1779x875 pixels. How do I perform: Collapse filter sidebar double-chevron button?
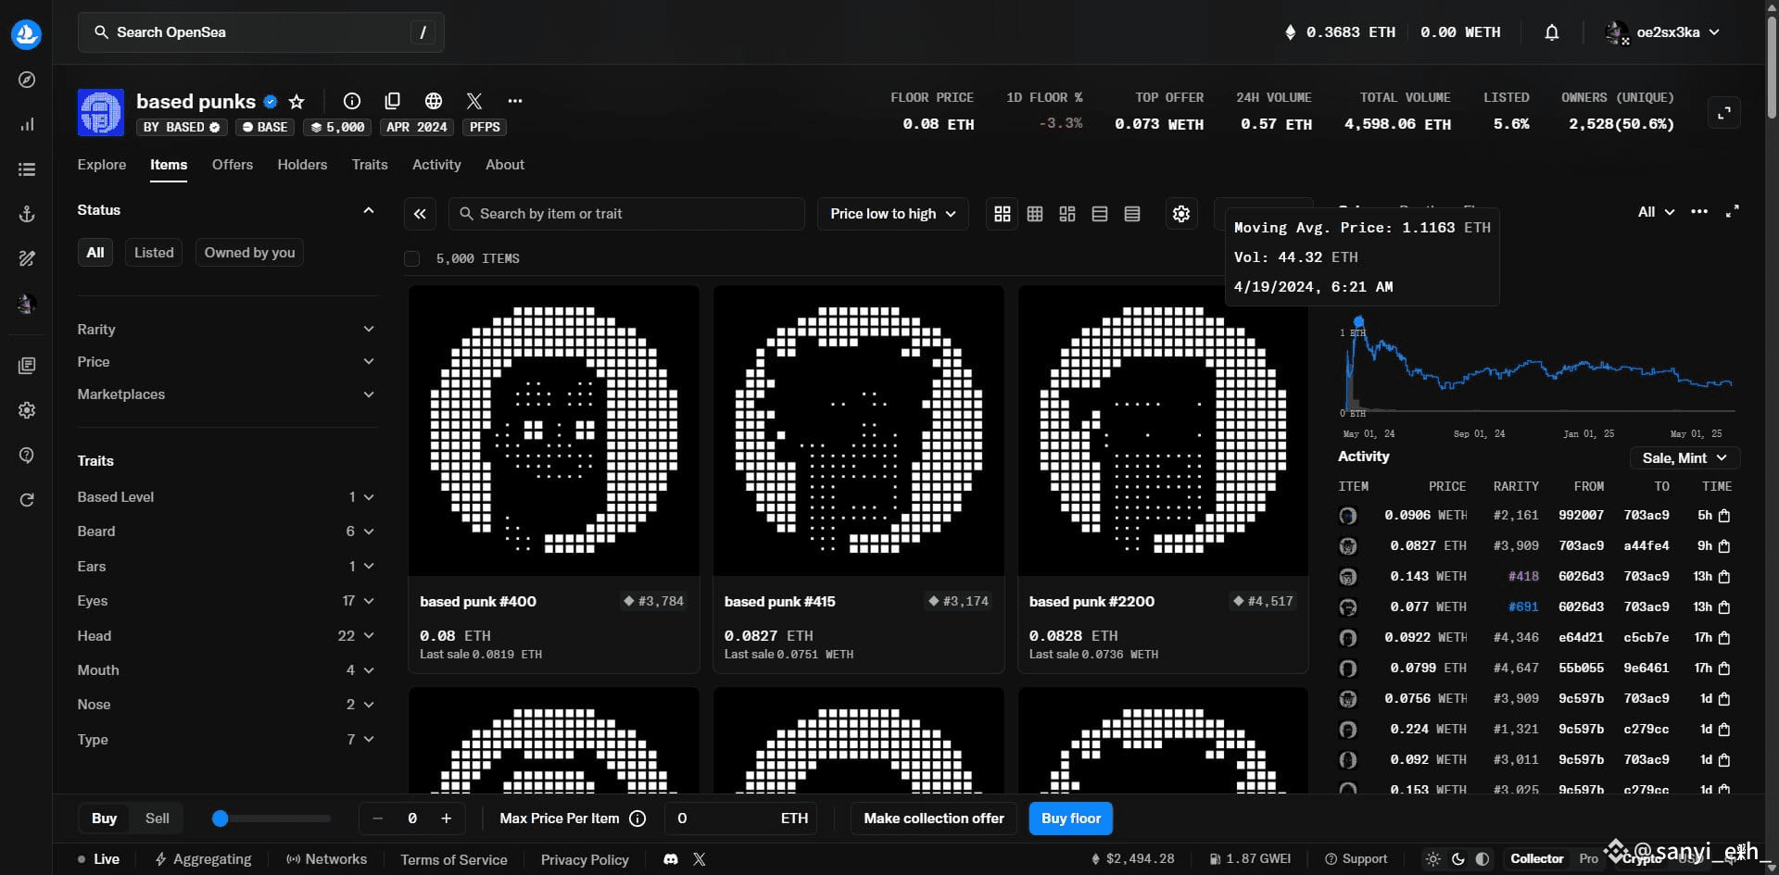coord(420,214)
